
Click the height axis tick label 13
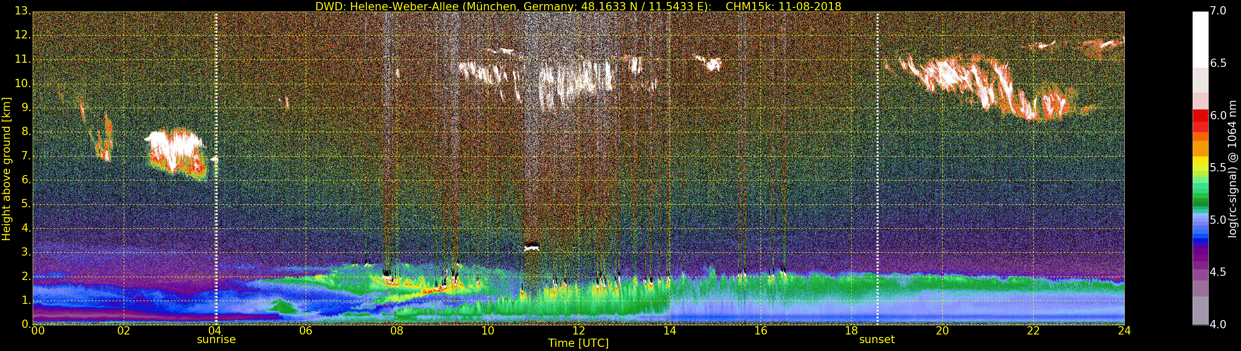coord(22,11)
